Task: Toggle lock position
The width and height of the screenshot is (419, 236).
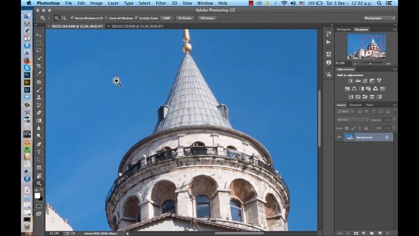Action: pyautogui.click(x=359, y=128)
